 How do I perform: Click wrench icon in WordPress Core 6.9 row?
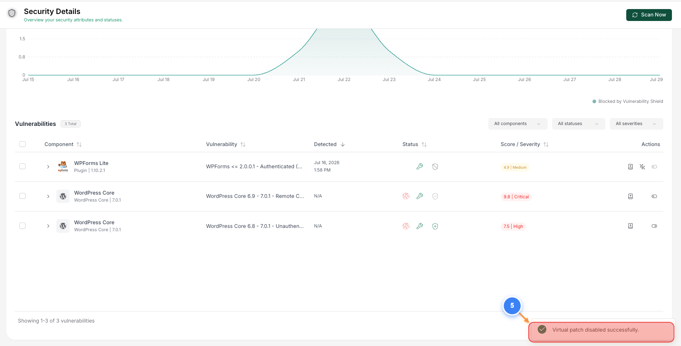pyautogui.click(x=420, y=196)
